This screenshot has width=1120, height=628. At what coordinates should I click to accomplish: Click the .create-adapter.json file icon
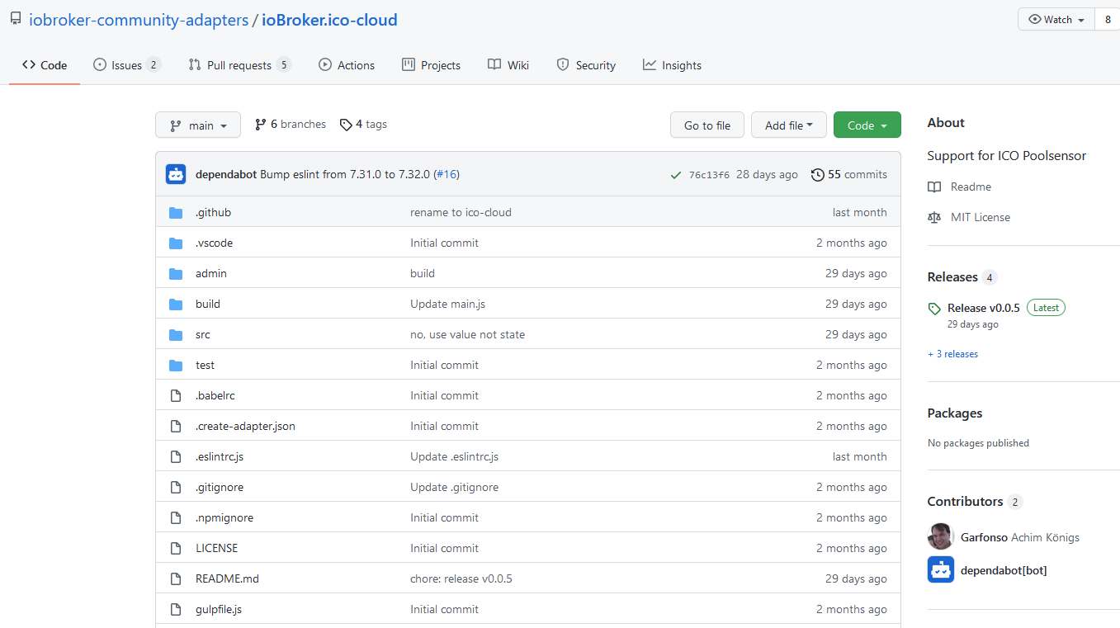tap(176, 427)
